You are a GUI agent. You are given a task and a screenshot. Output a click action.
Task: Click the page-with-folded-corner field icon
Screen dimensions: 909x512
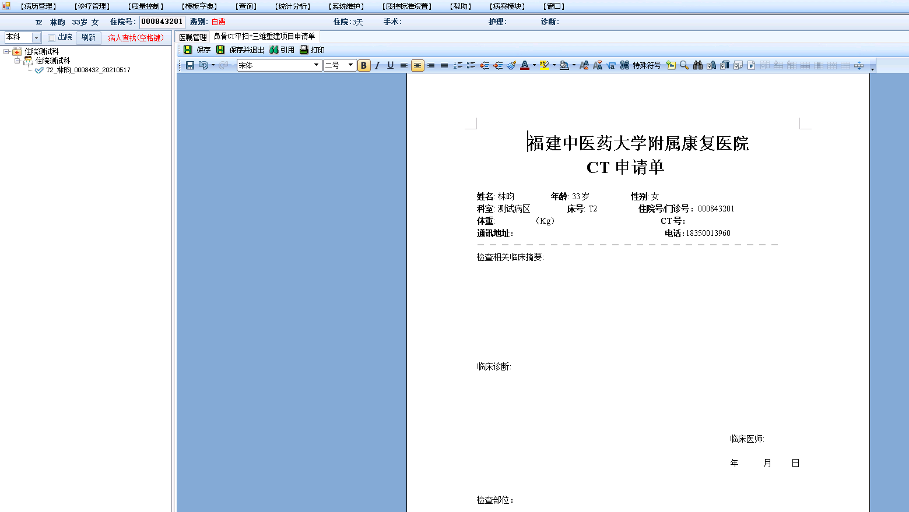point(738,65)
